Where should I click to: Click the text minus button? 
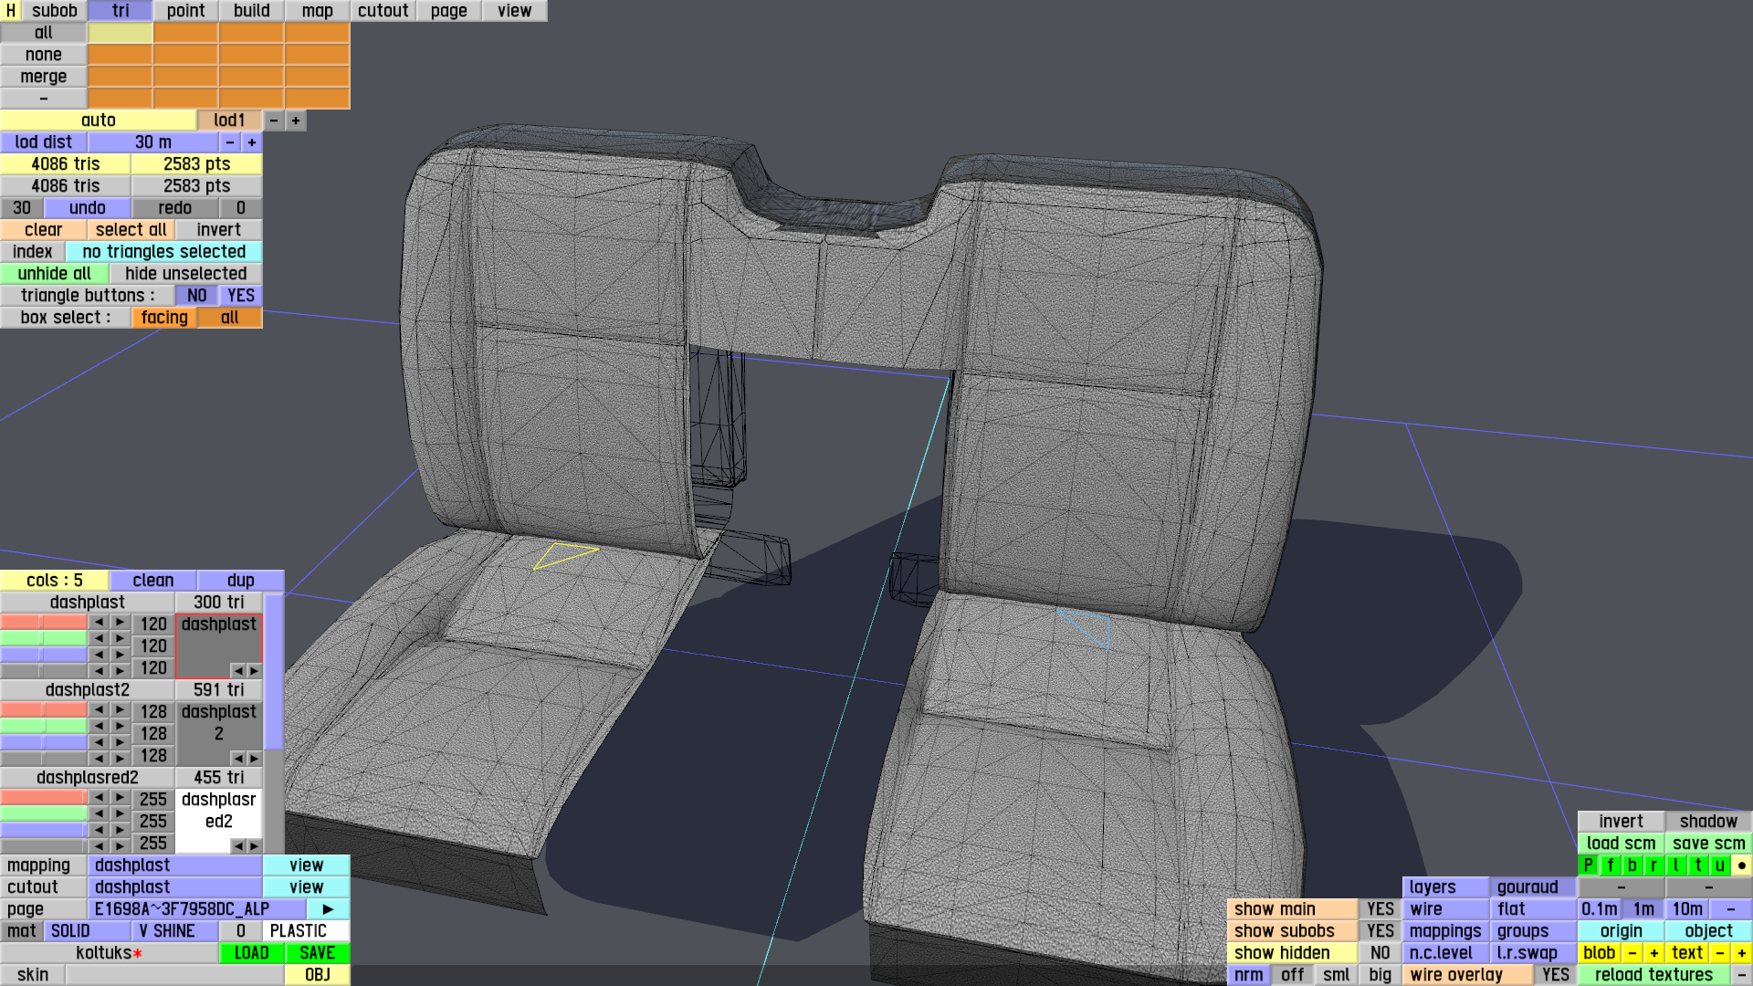(x=1719, y=953)
